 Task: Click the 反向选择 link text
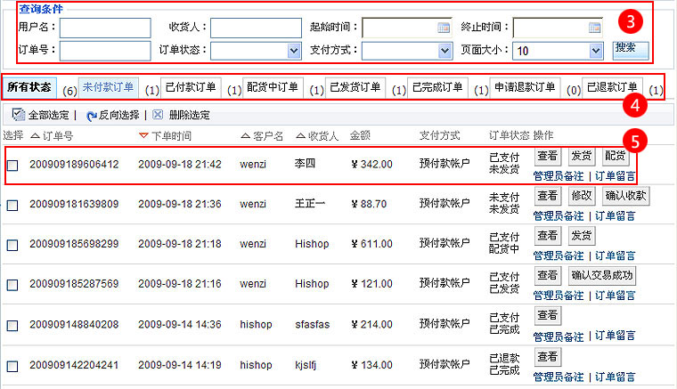click(119, 115)
